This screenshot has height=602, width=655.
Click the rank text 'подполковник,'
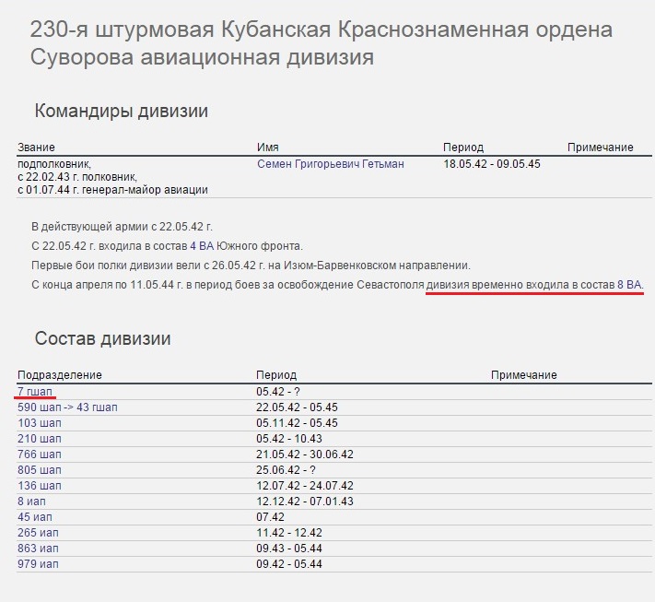[54, 164]
